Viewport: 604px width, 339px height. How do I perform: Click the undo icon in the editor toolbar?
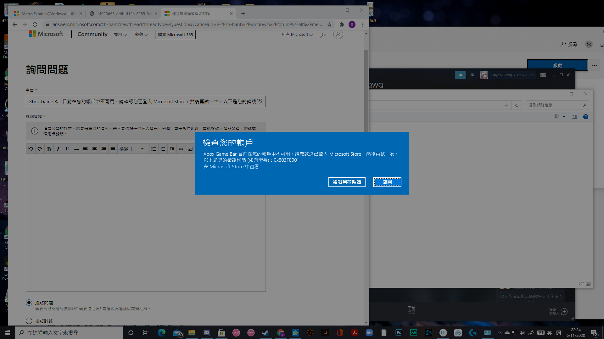pyautogui.click(x=31, y=149)
